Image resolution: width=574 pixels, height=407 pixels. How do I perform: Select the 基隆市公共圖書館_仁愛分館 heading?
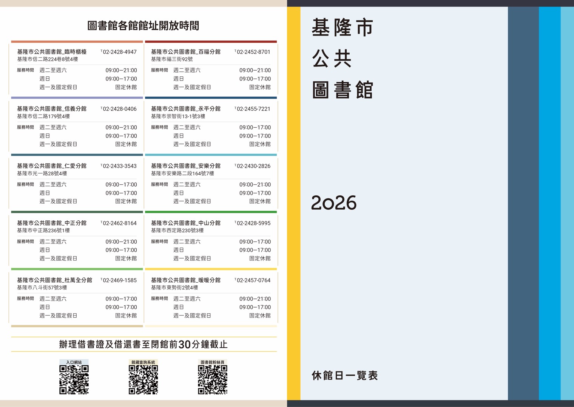click(x=52, y=166)
